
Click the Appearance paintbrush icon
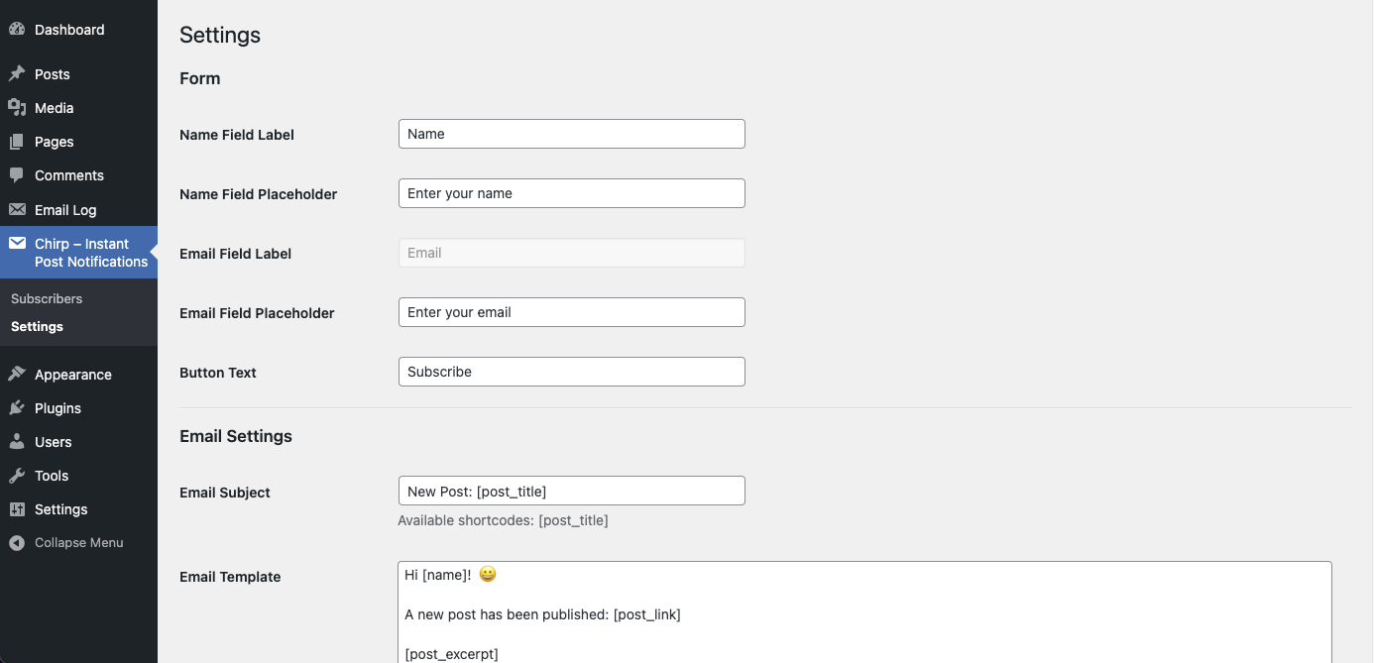point(17,375)
